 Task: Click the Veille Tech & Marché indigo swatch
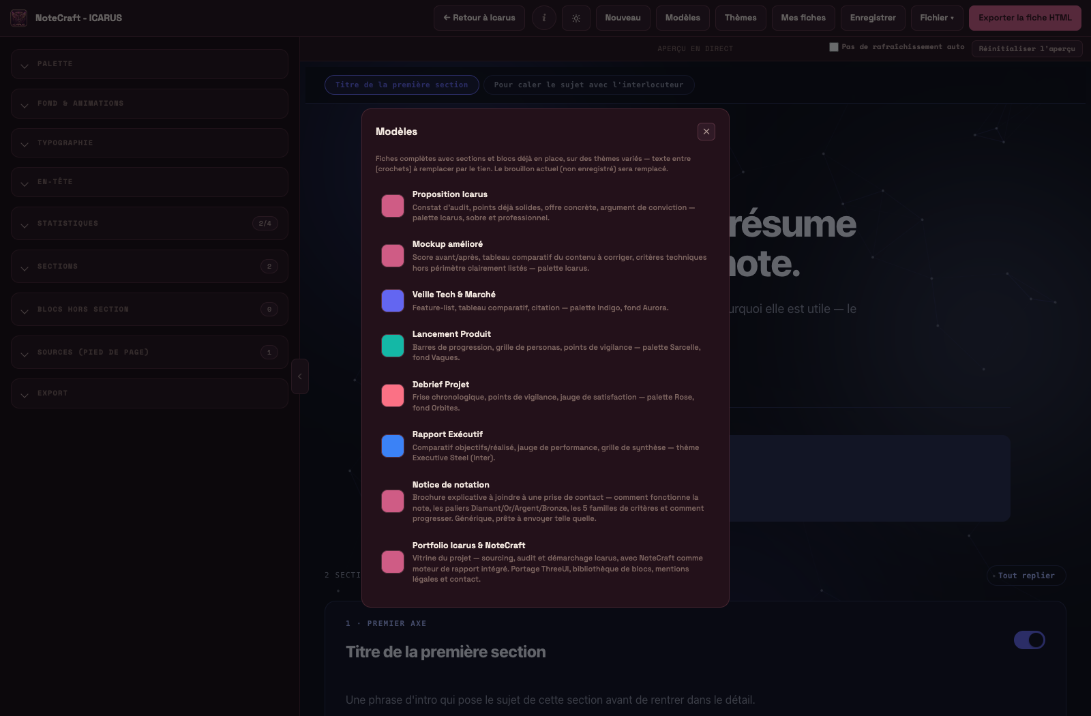click(x=393, y=301)
